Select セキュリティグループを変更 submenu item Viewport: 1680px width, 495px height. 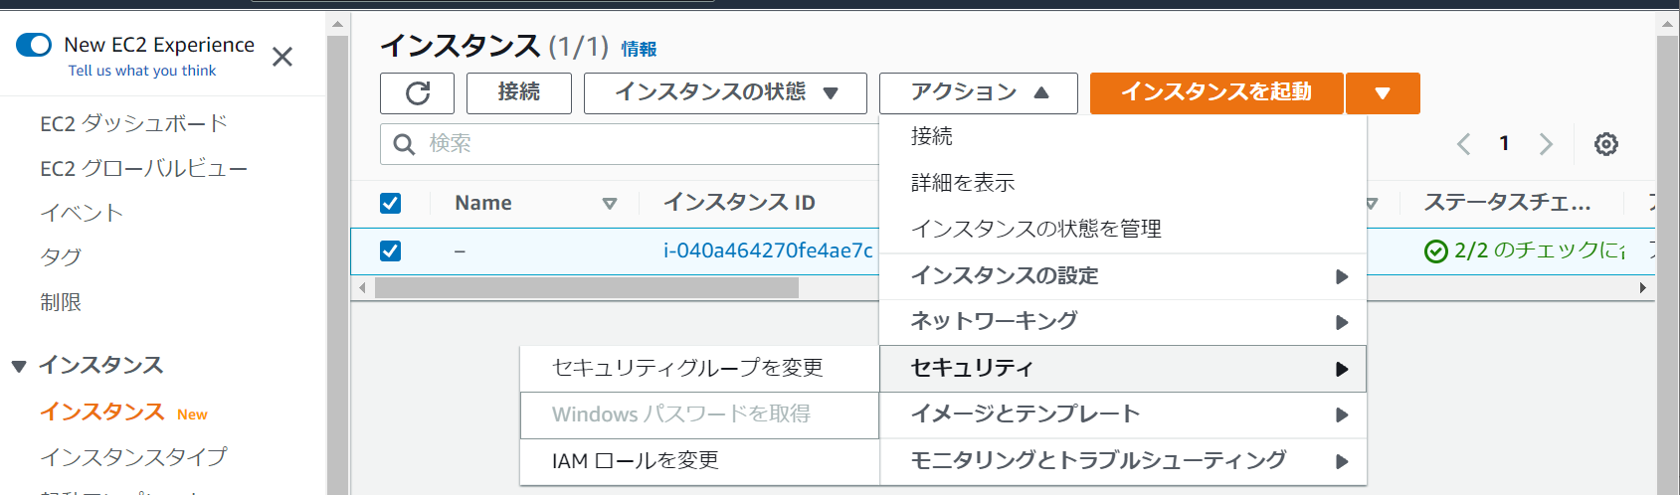(x=699, y=369)
